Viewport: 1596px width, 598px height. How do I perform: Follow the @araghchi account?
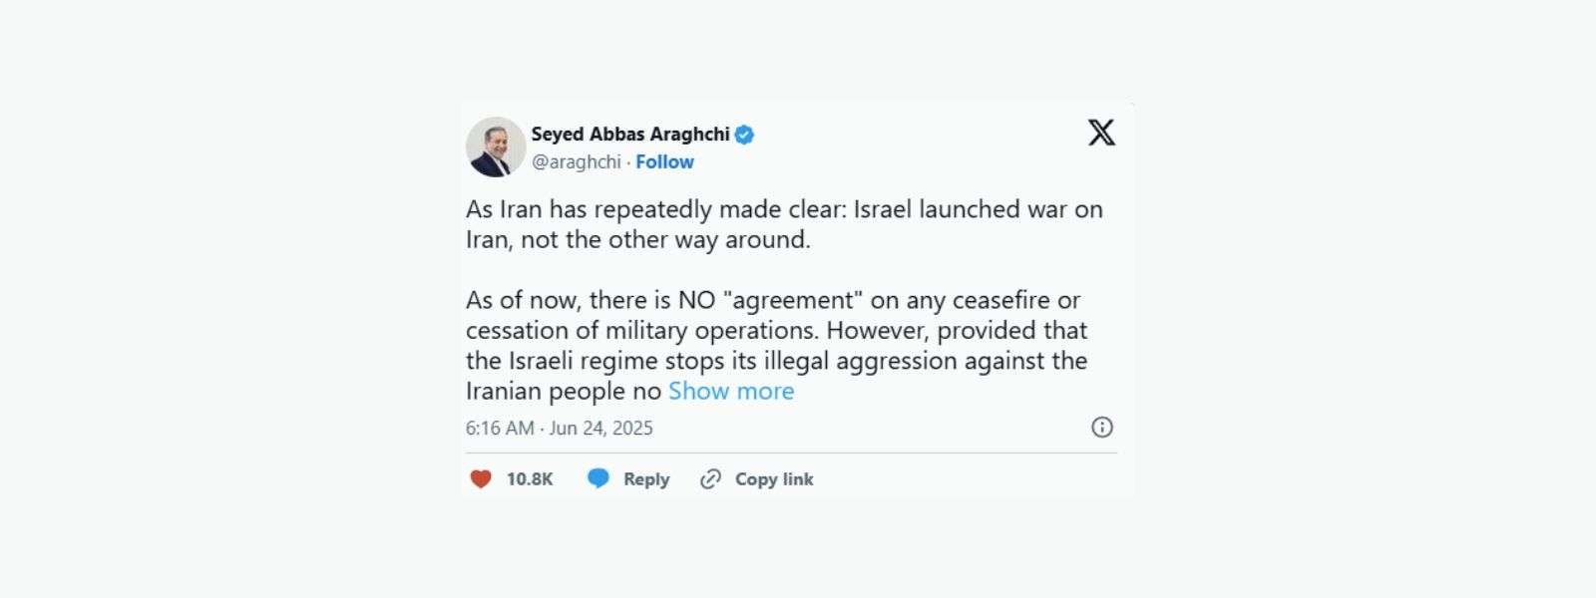coord(664,162)
